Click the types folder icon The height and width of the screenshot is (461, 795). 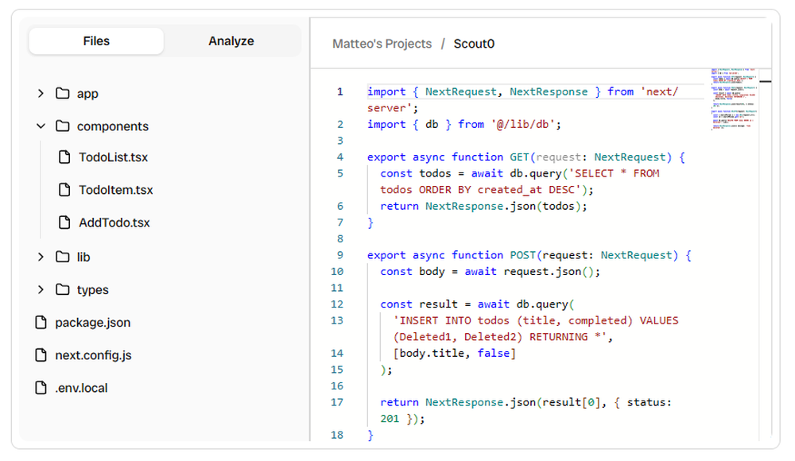pyautogui.click(x=63, y=289)
